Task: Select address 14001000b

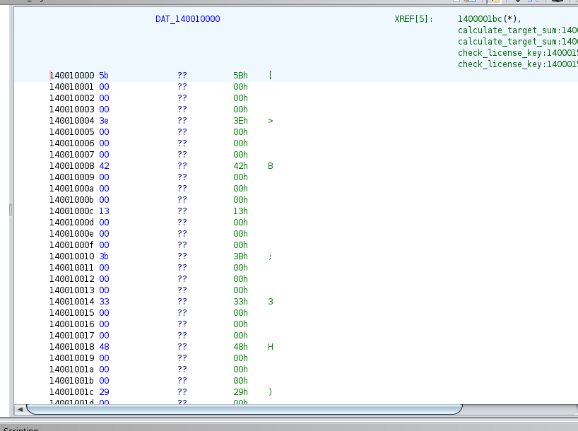Action: [72, 200]
